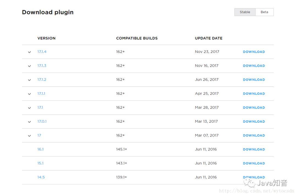Open chevron next to version 17.0.1
The image size is (297, 196).
click(x=29, y=122)
